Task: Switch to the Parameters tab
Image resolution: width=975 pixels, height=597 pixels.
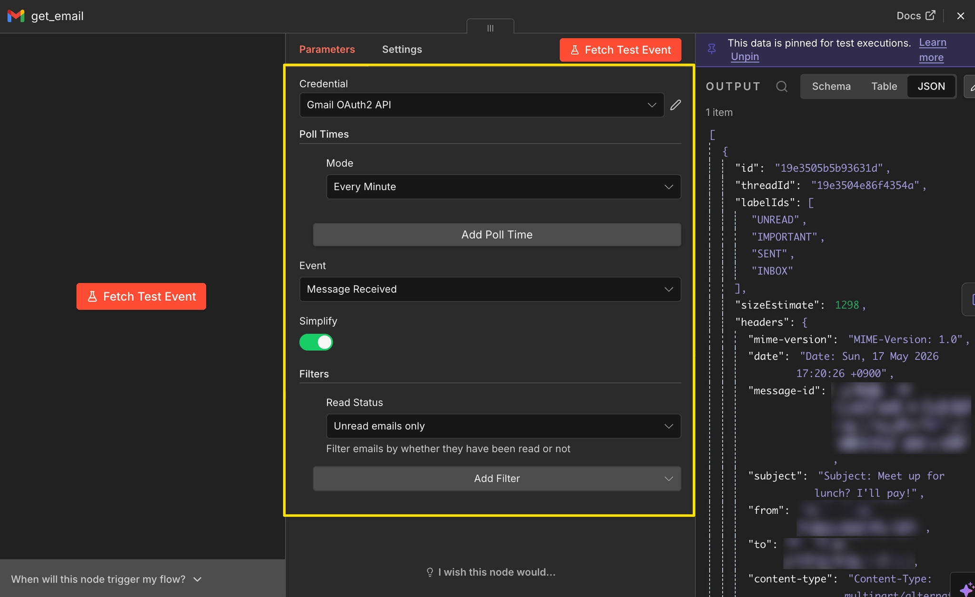Action: pyautogui.click(x=327, y=50)
